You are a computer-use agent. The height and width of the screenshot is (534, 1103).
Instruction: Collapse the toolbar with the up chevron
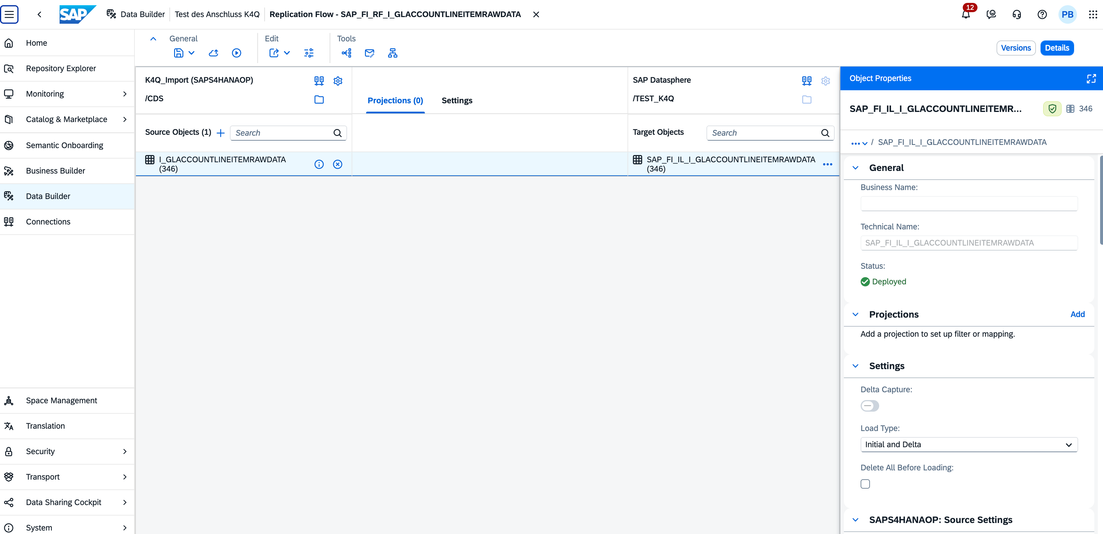click(153, 38)
